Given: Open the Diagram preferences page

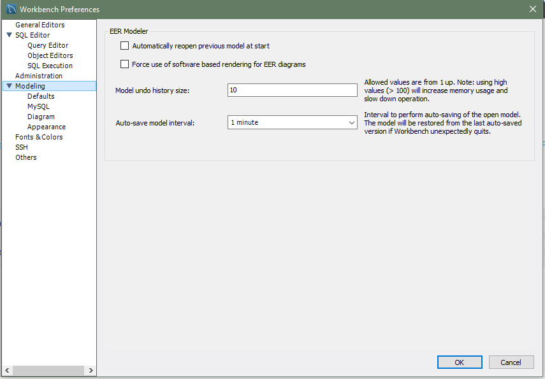Looking at the screenshot, I should [x=41, y=117].
